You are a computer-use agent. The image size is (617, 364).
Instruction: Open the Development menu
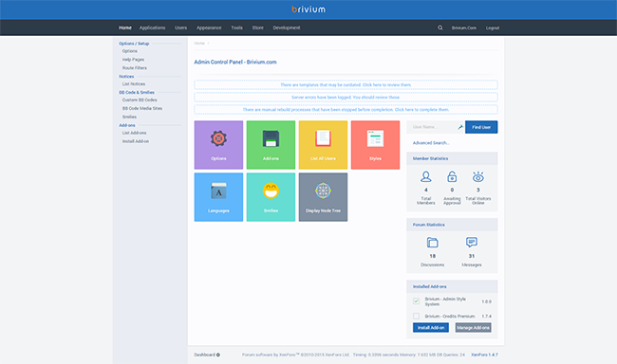[x=287, y=27]
